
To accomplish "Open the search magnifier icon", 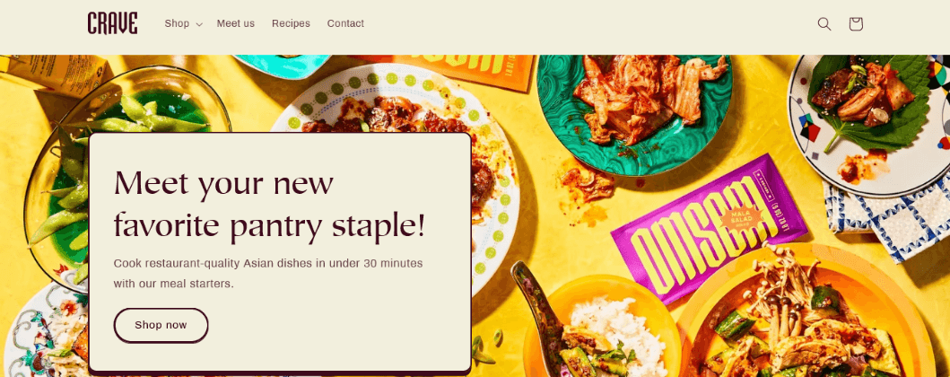I will click(824, 23).
